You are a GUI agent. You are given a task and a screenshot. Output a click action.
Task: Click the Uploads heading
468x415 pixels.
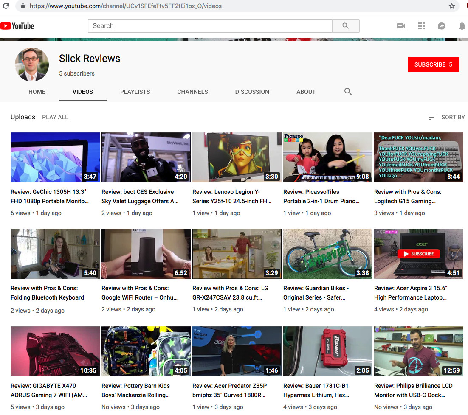pos(23,117)
